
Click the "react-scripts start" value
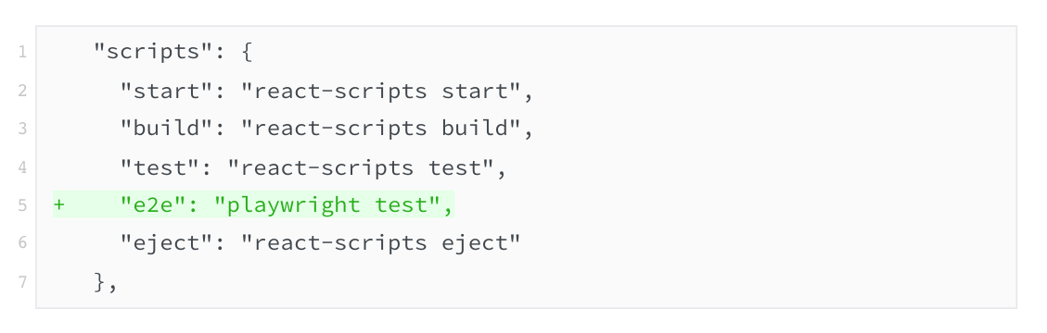[380, 92]
